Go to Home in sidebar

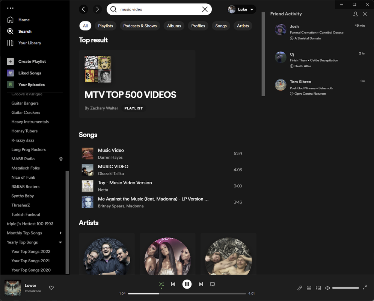pyautogui.click(x=18, y=20)
